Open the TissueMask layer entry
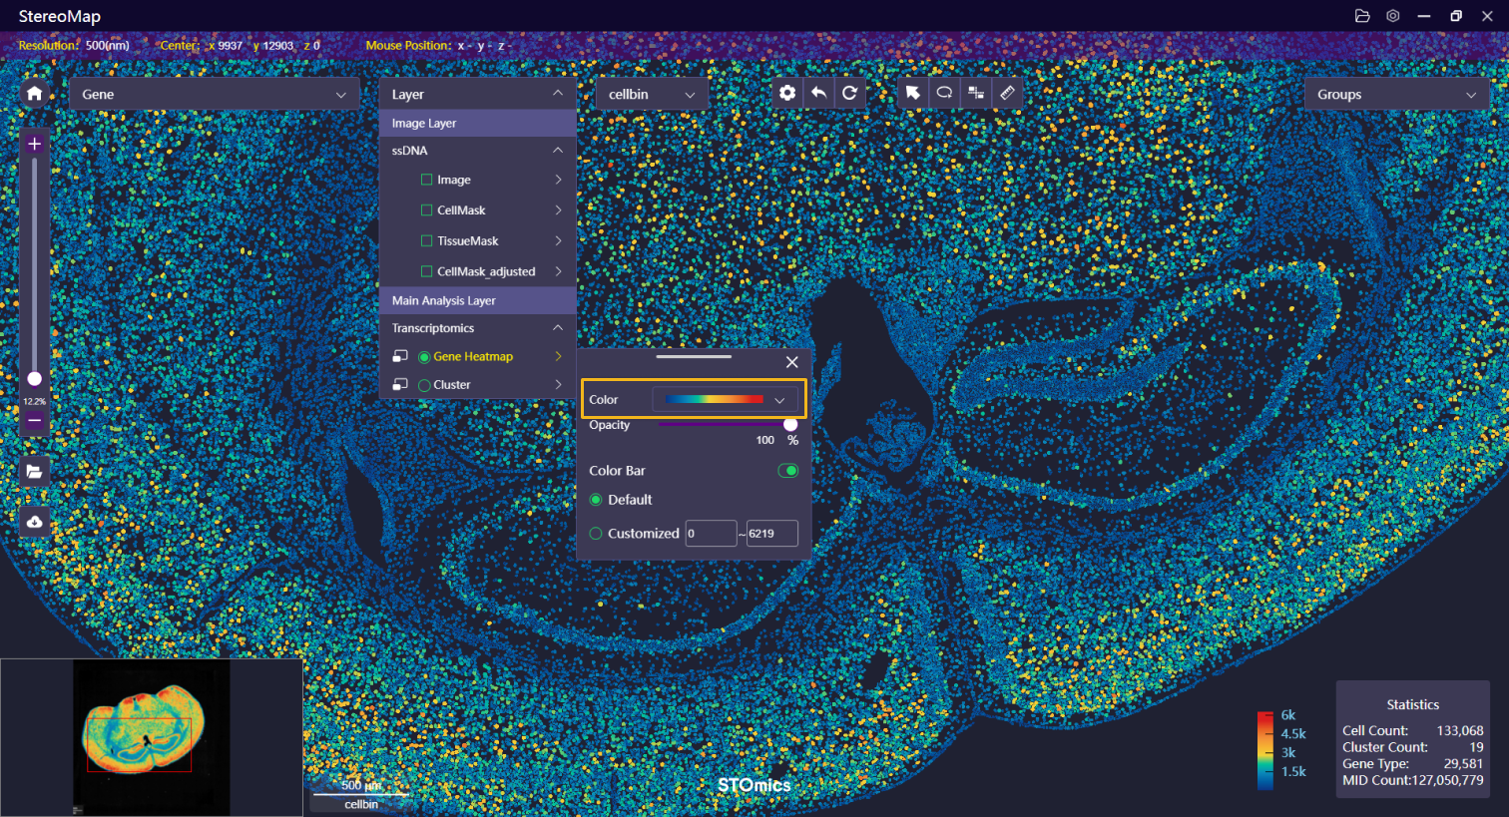This screenshot has height=817, width=1509. pyautogui.click(x=467, y=241)
